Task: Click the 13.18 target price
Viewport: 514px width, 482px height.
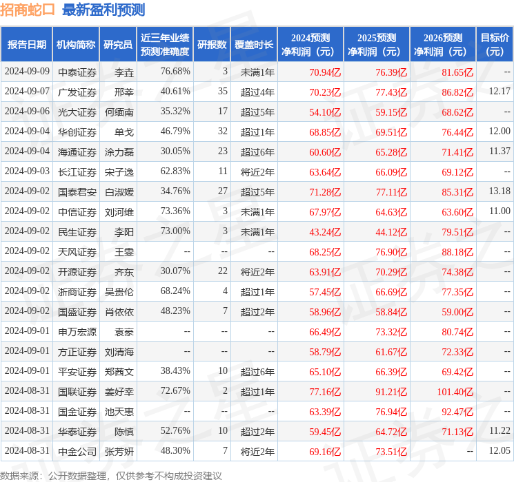Action: pos(500,191)
